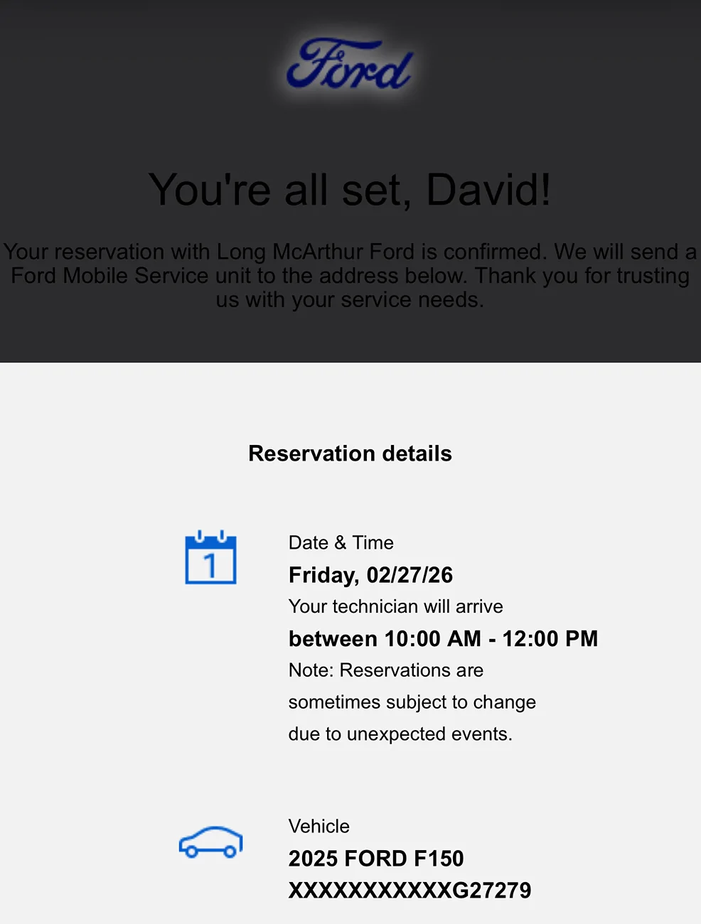The width and height of the screenshot is (701, 924).
Task: Click the calendar icon beside Date & Time
Action: [x=210, y=558]
